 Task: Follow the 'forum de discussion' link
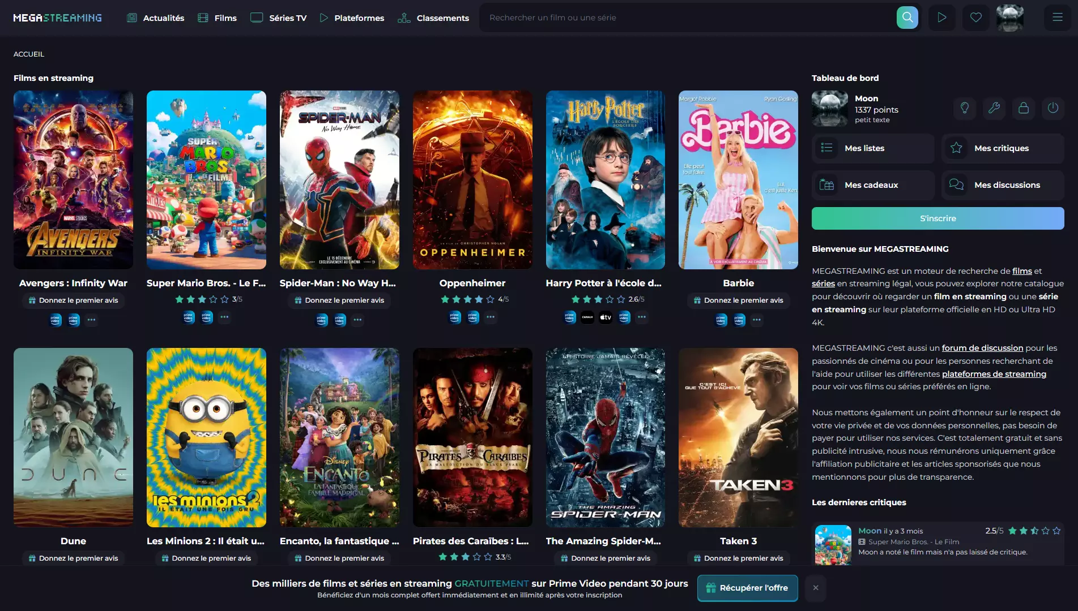[982, 348]
